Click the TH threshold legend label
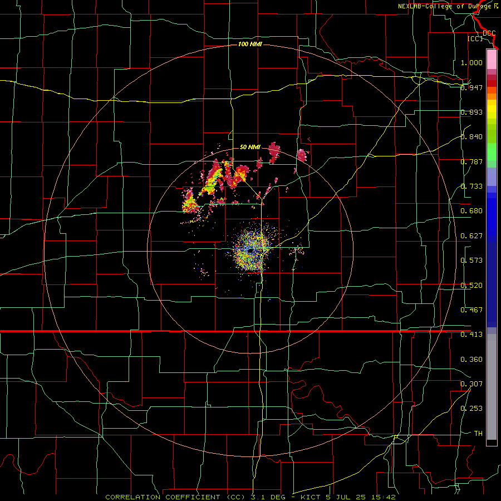501x501 pixels. point(478,434)
